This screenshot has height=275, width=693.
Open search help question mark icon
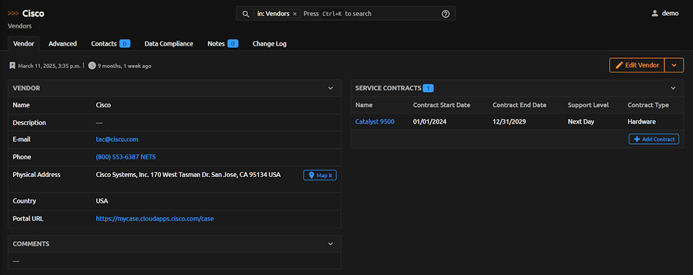point(445,14)
